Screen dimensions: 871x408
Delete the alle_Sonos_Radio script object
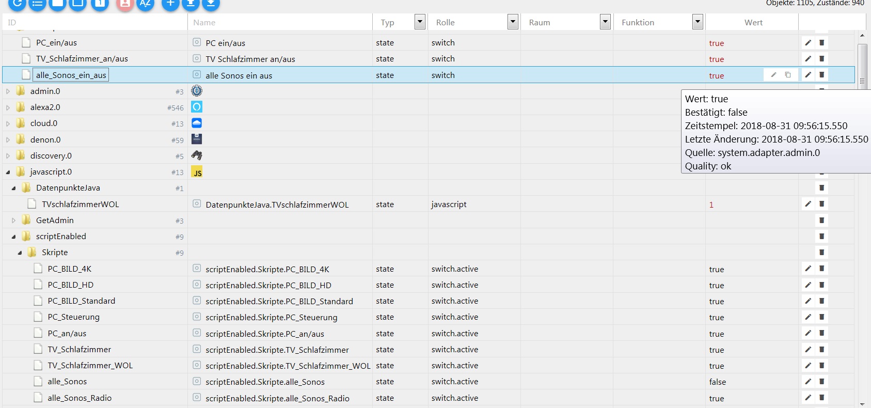[x=821, y=398]
